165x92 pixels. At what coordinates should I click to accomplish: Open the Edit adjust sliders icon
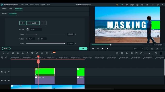click(47, 53)
